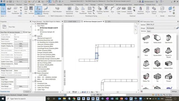Screen dimensions: 179x101
Task: Activate the Fabrication Part tool
Action: click(x=38, y=10)
